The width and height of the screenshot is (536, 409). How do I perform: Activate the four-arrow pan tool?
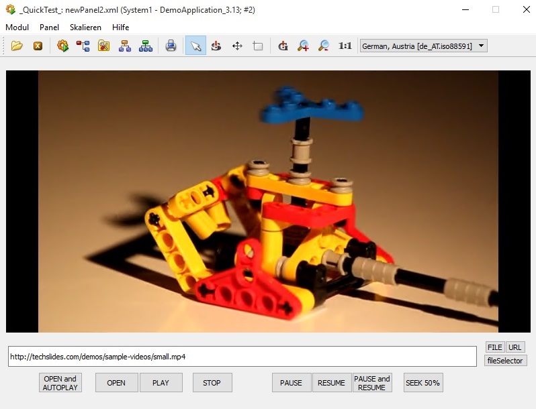(237, 46)
